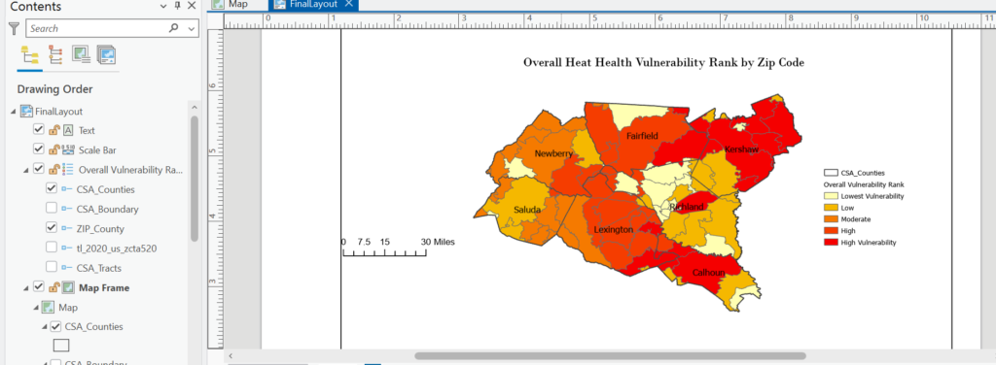Check the tl_2020_us_zcta520 checkbox
996x365 pixels.
point(53,248)
